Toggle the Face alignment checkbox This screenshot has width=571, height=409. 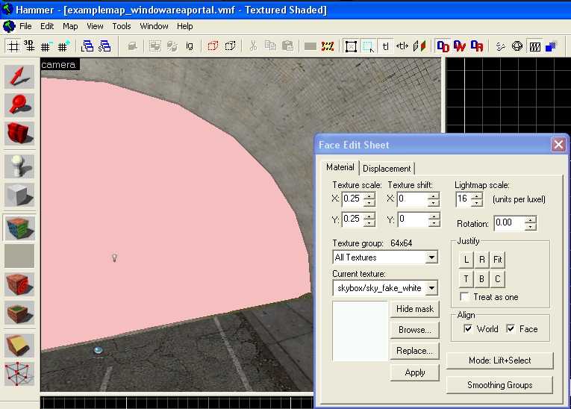point(511,328)
